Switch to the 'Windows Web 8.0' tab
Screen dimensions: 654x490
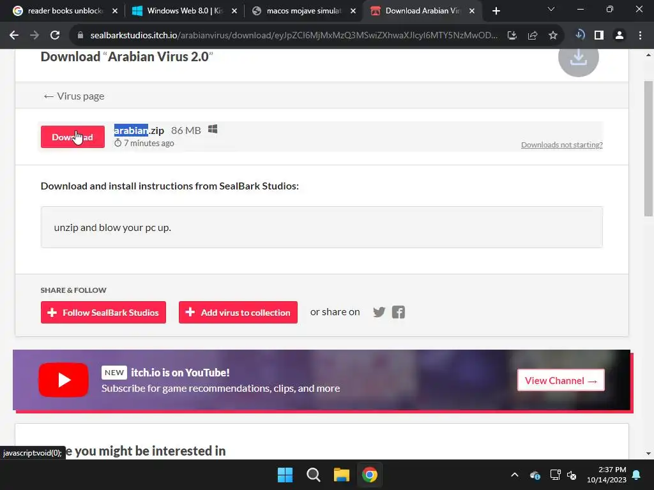click(184, 11)
